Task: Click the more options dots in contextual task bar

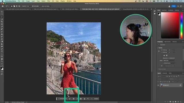Action: click(x=92, y=99)
